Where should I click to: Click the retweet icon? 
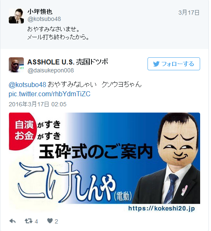tap(28, 221)
